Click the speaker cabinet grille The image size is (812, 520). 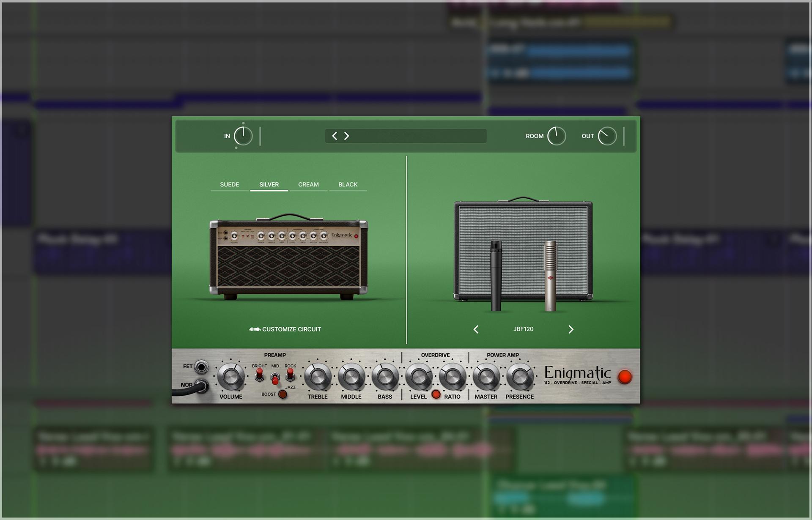pos(523,250)
